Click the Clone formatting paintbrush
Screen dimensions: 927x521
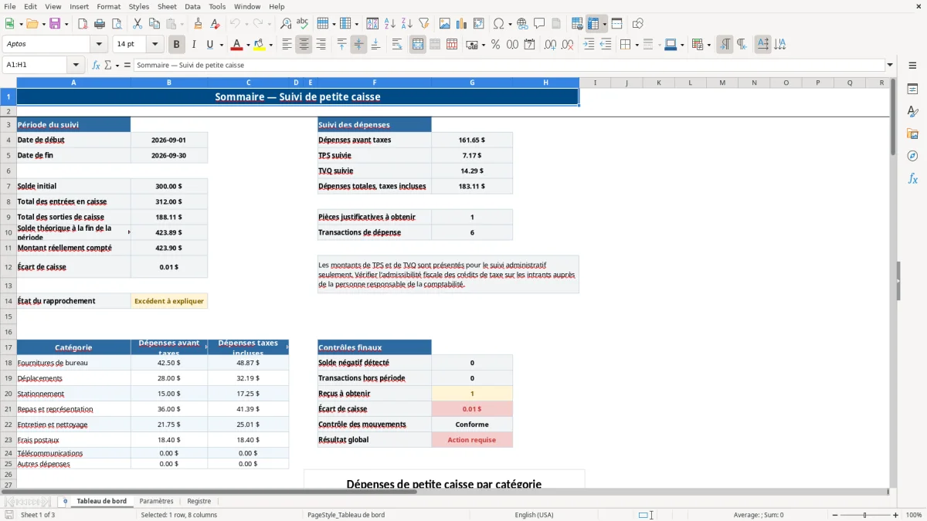click(x=198, y=24)
